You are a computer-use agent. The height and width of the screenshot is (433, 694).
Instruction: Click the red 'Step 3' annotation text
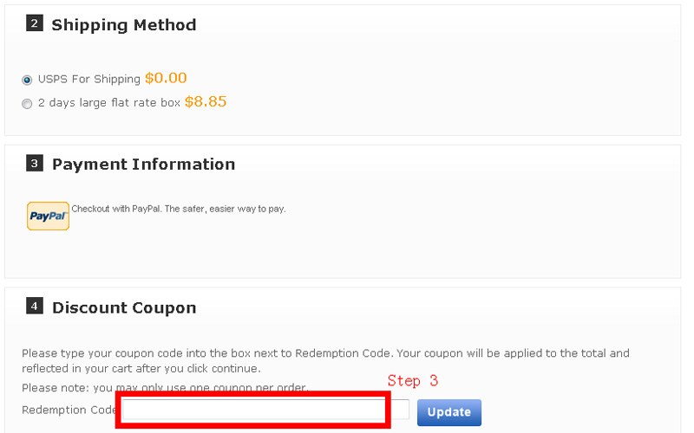(x=413, y=381)
